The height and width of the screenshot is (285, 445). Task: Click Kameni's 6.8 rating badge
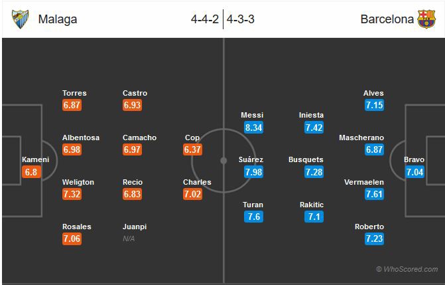pos(31,172)
